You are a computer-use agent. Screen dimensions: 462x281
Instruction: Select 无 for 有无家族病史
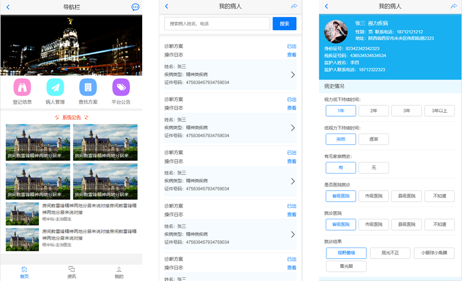374,167
